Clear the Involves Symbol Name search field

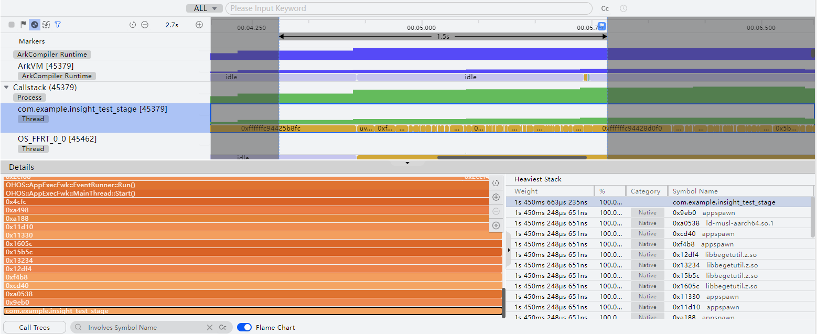(x=210, y=327)
